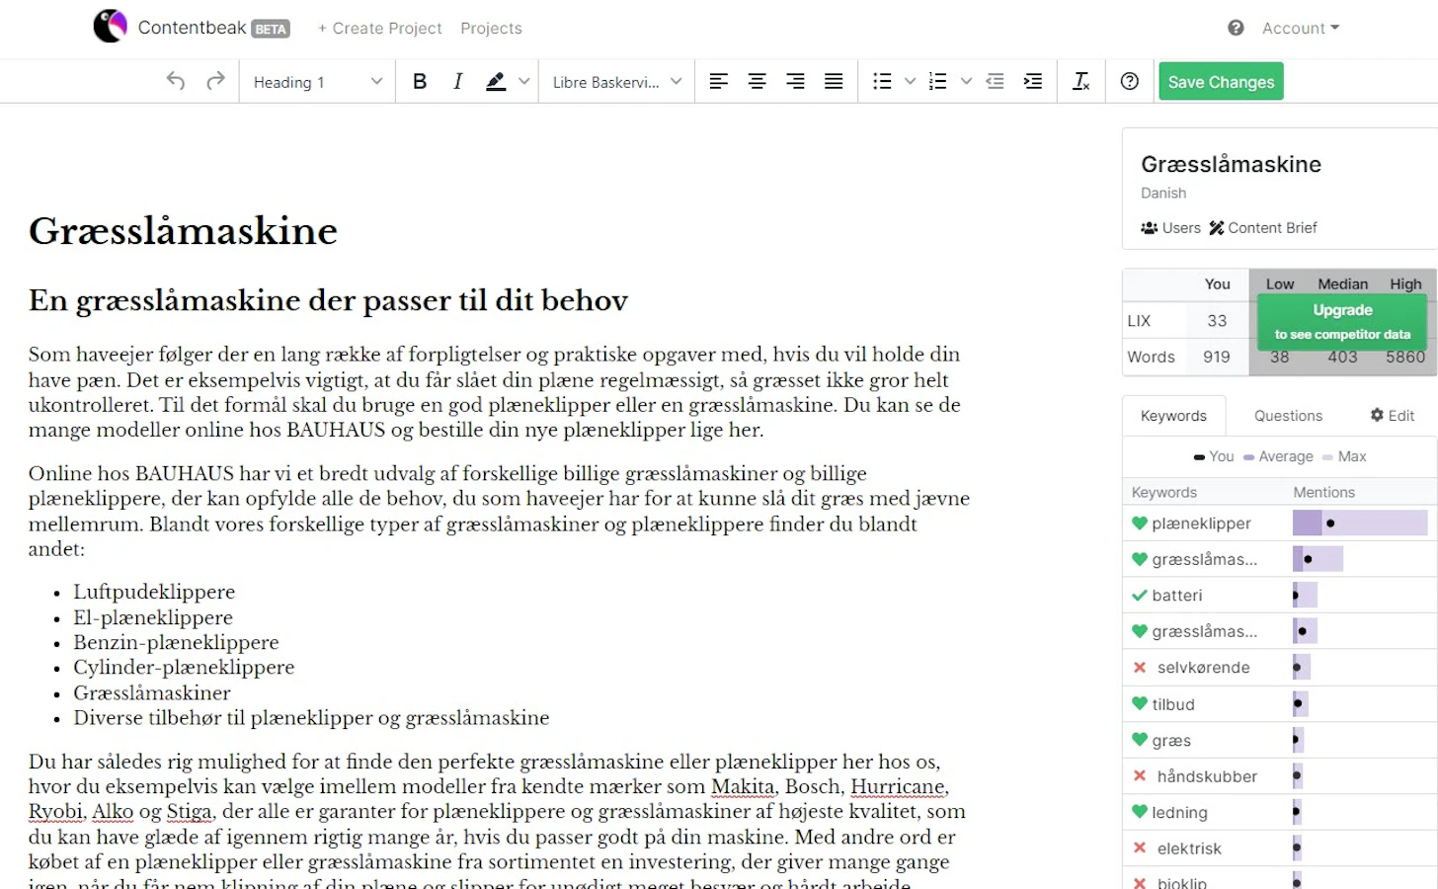Click the 'El-plæneklippere' list item
1438x889 pixels.
click(x=153, y=617)
